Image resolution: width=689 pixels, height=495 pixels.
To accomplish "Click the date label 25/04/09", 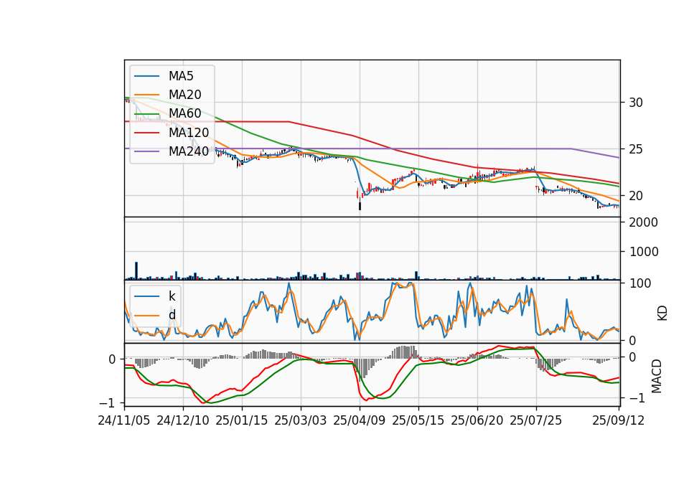I will [x=360, y=420].
